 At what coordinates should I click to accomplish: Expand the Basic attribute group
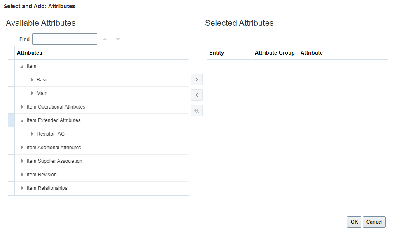pos(32,80)
